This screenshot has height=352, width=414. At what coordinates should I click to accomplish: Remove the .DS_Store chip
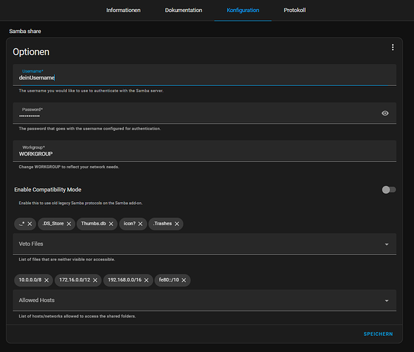point(69,224)
